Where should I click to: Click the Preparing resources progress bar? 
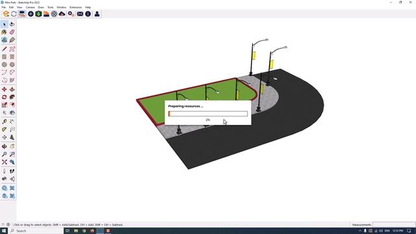click(x=208, y=114)
